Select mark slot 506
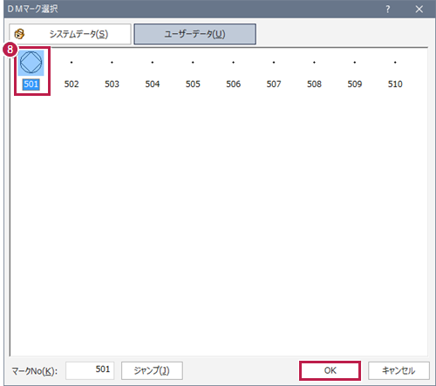Image resolution: width=436 pixels, height=386 pixels. [x=233, y=72]
